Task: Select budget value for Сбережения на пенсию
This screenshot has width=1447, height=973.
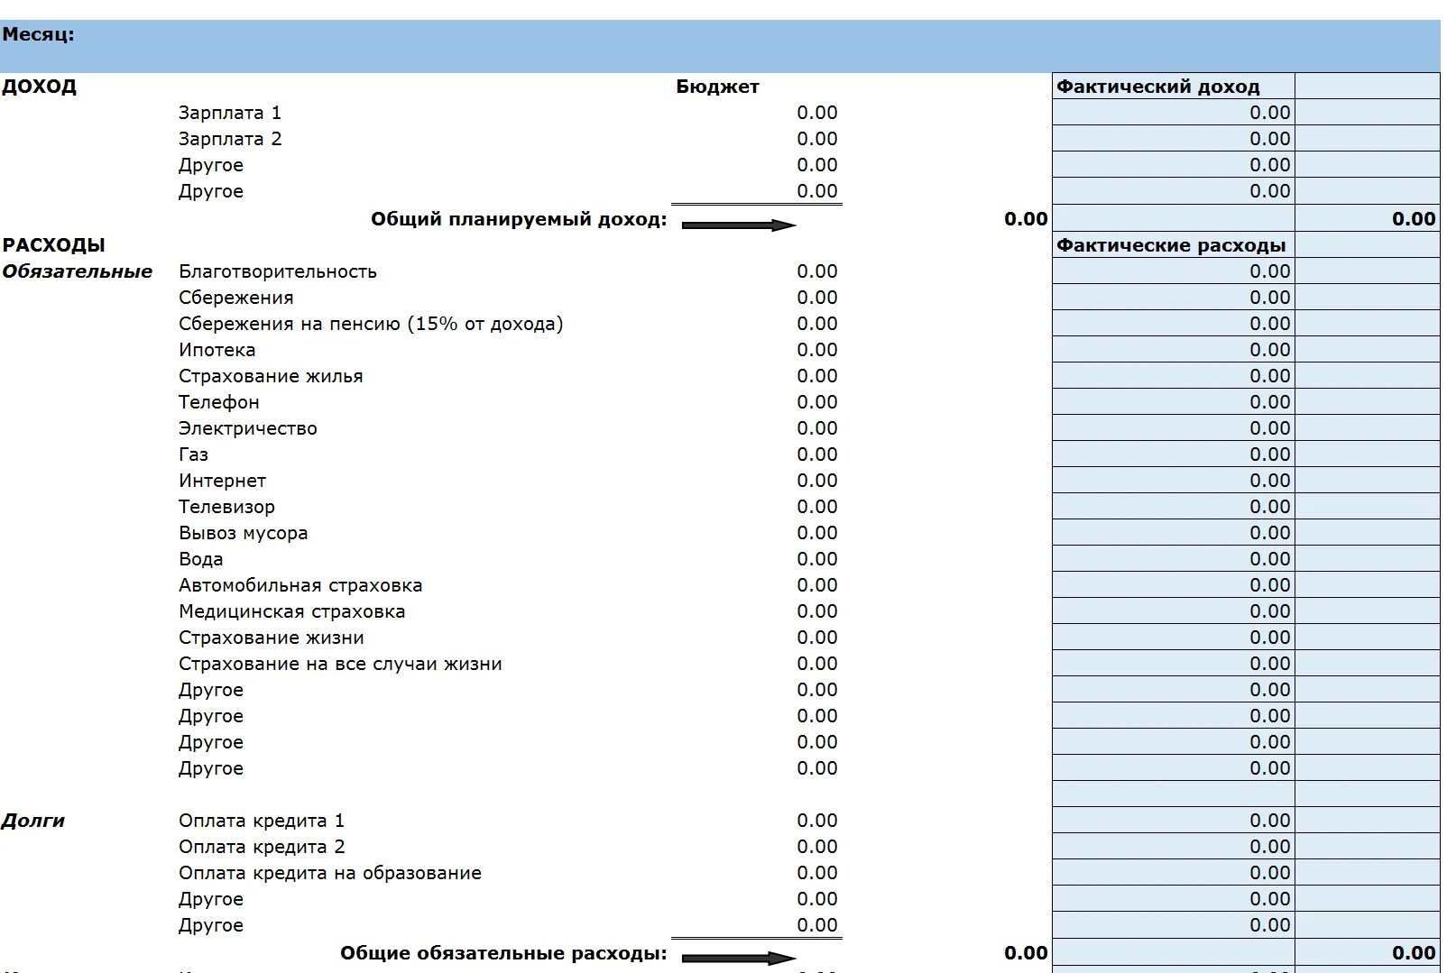Action: click(817, 324)
